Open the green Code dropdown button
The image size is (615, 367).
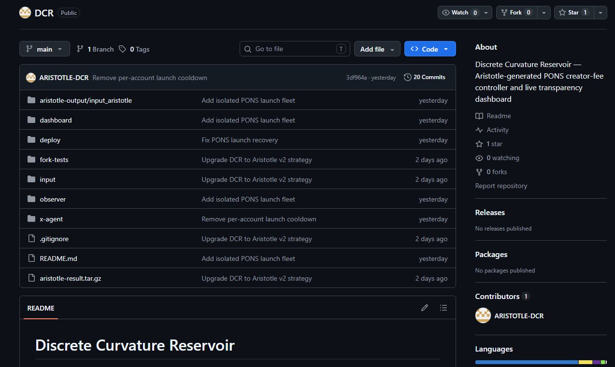point(430,49)
